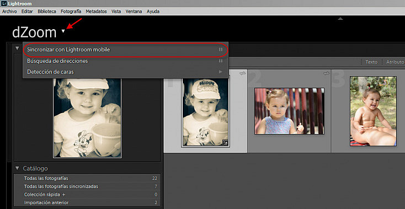Select the girl in blue dress thumbnail

point(289,111)
